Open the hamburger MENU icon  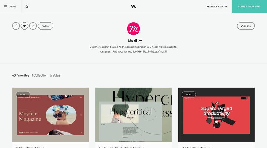tap(6, 6)
